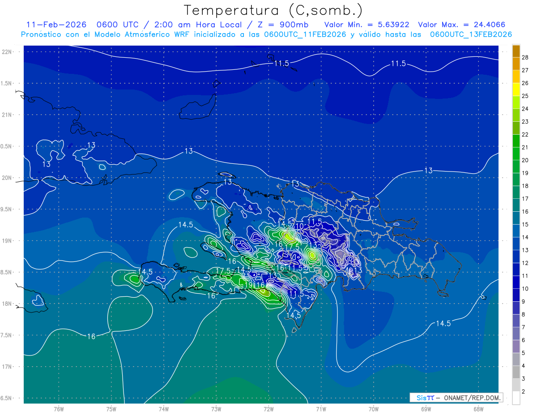Pick the brown swatch above 28 on colorbar
The height and width of the screenshot is (415, 537).
click(516, 51)
